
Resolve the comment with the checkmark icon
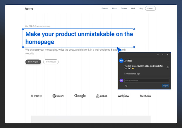[x=163, y=54]
